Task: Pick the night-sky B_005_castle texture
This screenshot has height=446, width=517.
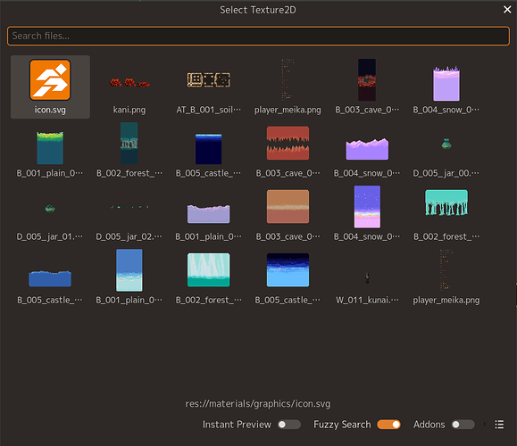Action: tap(288, 277)
